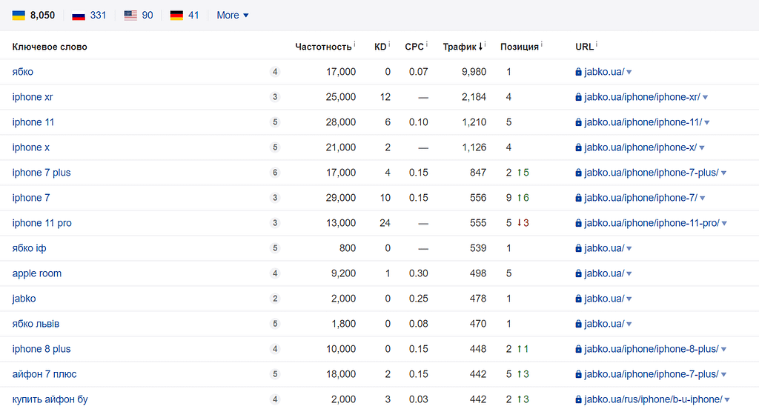Open URL jabko.ua/iphone/iphone-xr/

pos(643,97)
